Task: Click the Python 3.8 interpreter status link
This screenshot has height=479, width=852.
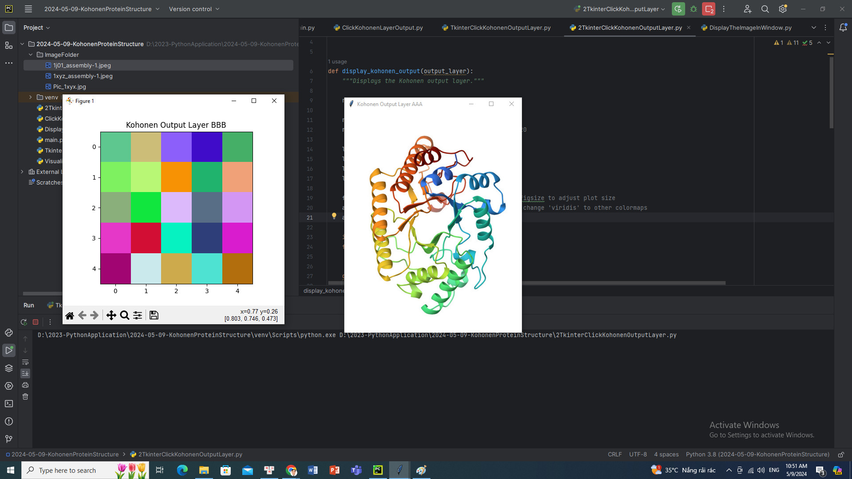Action: click(757, 454)
